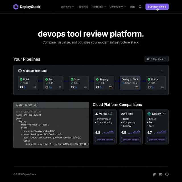Image resolution: width=182 pixels, height=182 pixels.
Task: Click gray artifact icon in Build stage
Action: click(x=35, y=87)
